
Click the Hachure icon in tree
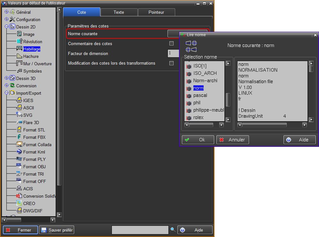pos(19,56)
